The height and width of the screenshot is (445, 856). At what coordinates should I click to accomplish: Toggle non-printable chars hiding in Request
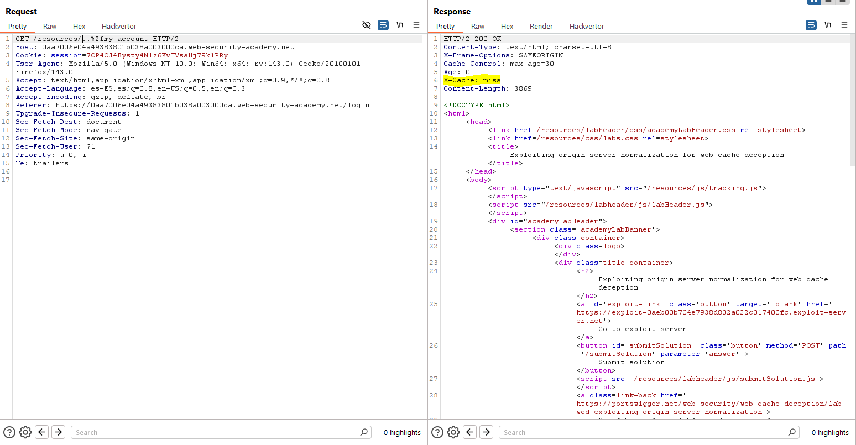pyautogui.click(x=366, y=25)
